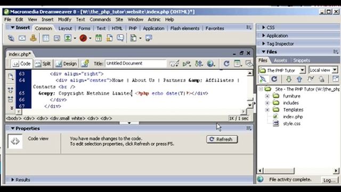Click the code editor scroll down arrow
The width and height of the screenshot is (341, 192).
[x=250, y=105]
